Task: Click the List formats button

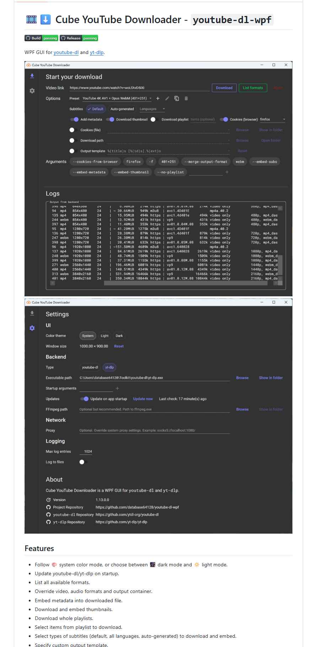Action: [253, 88]
